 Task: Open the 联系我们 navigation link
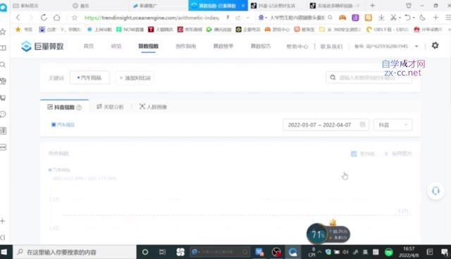(331, 46)
